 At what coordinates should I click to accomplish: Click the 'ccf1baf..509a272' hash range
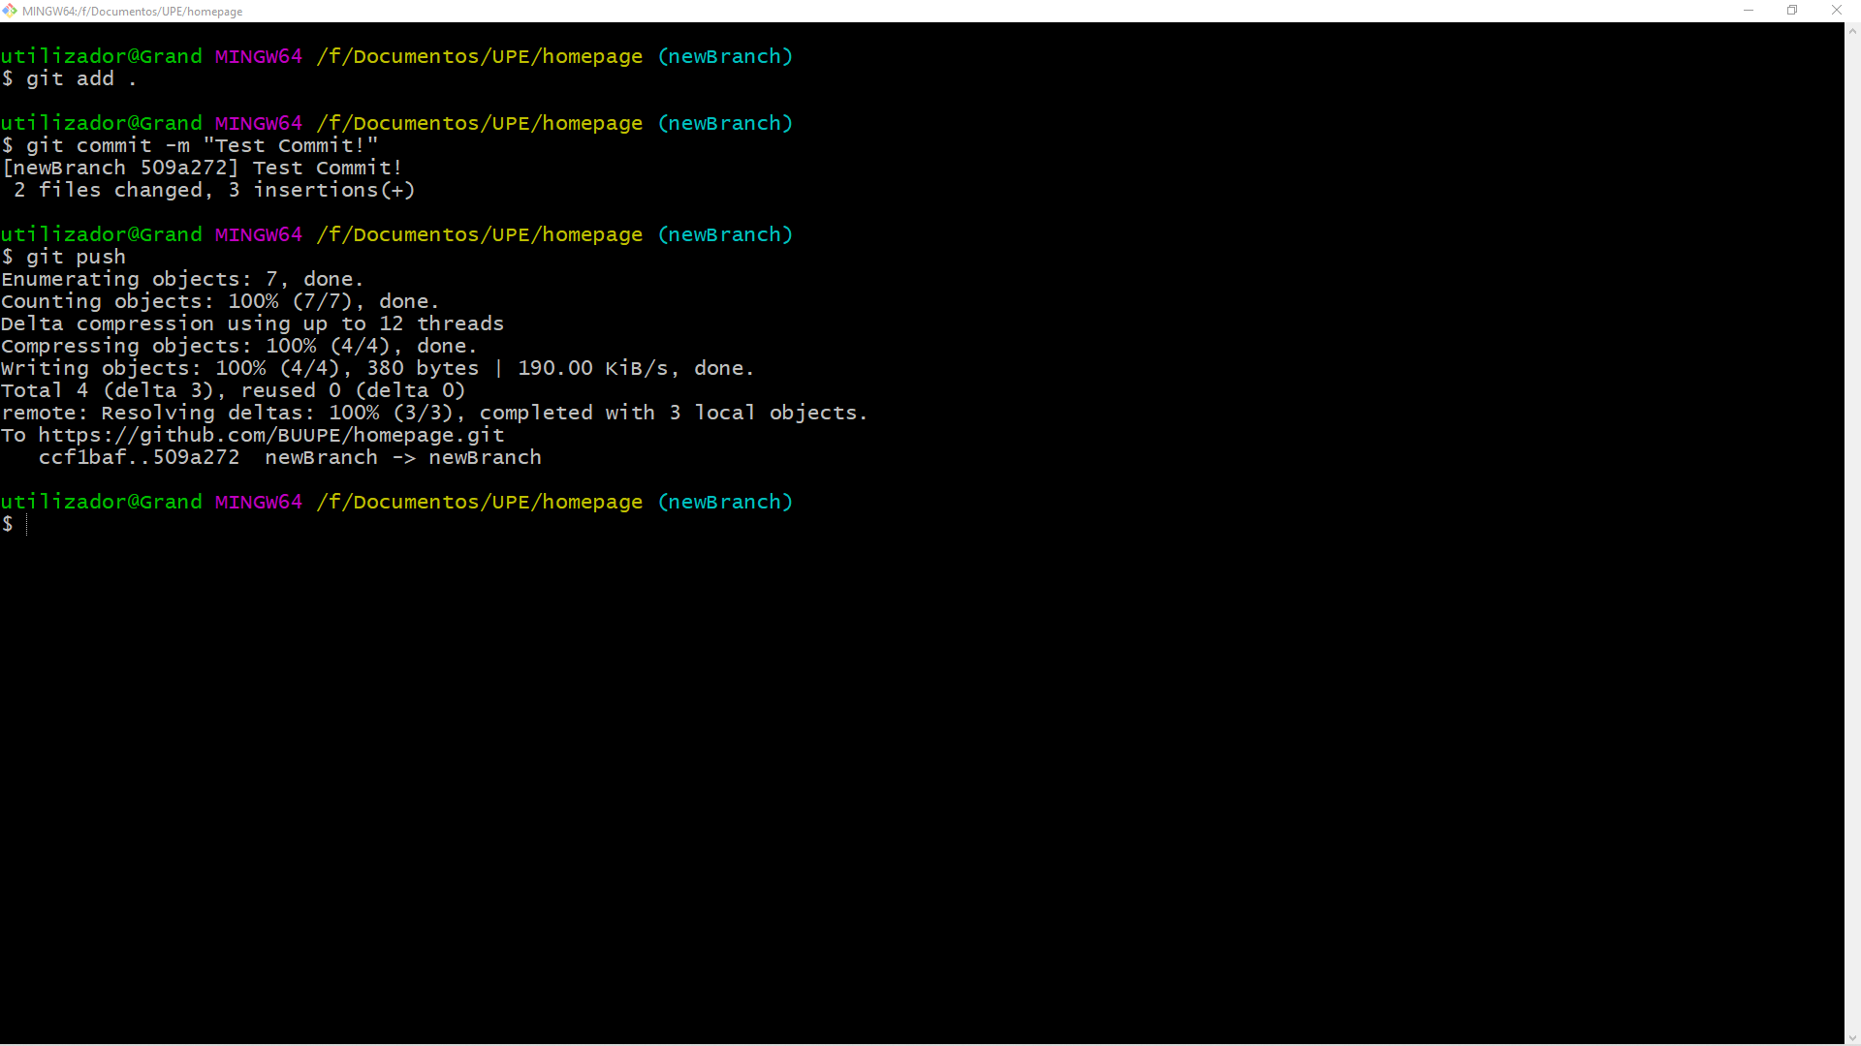(139, 458)
